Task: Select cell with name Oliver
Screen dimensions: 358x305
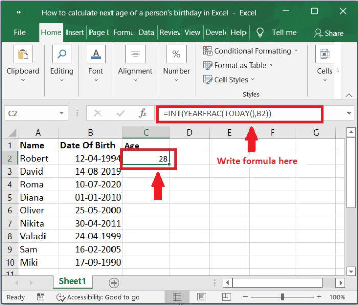Action: tap(38, 210)
